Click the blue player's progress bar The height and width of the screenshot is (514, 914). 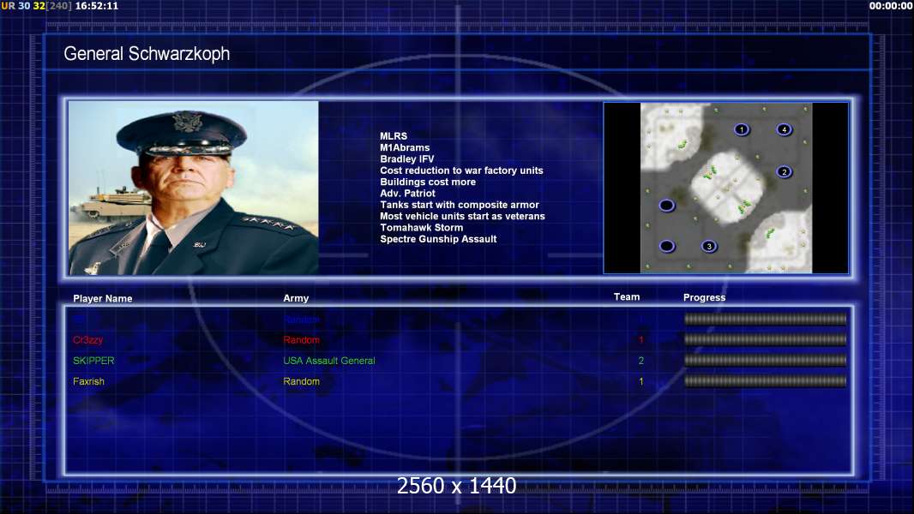[x=766, y=319]
